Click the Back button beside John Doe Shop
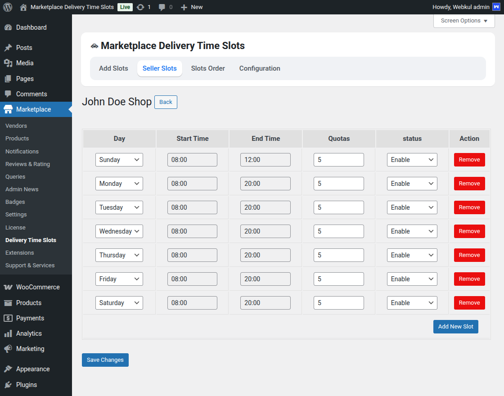The height and width of the screenshot is (396, 504). [x=166, y=102]
